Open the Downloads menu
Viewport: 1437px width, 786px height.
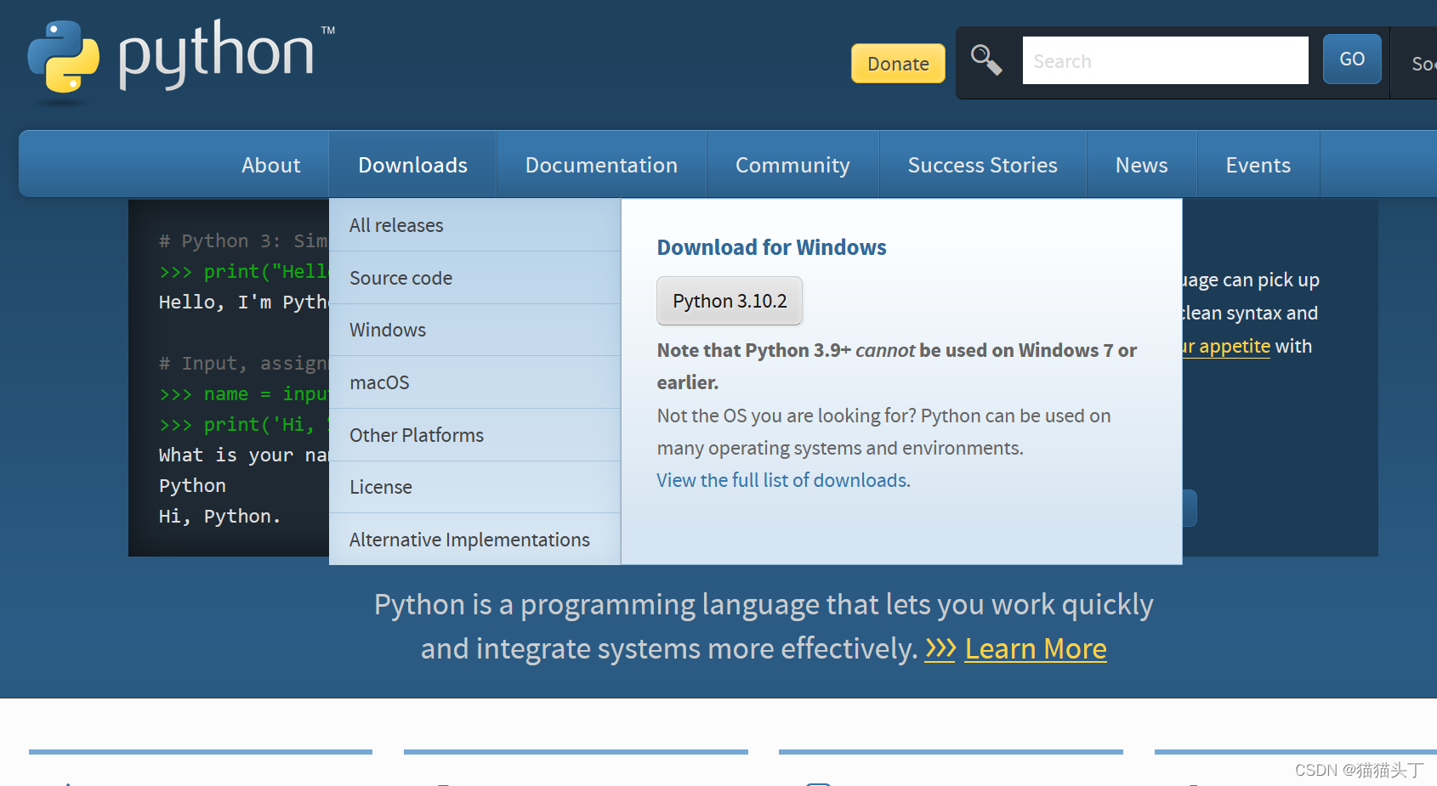(x=412, y=165)
